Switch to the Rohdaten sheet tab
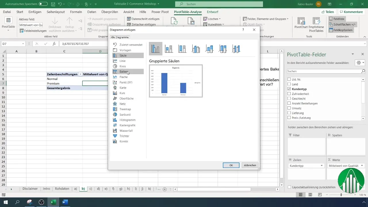 [x=62, y=189]
